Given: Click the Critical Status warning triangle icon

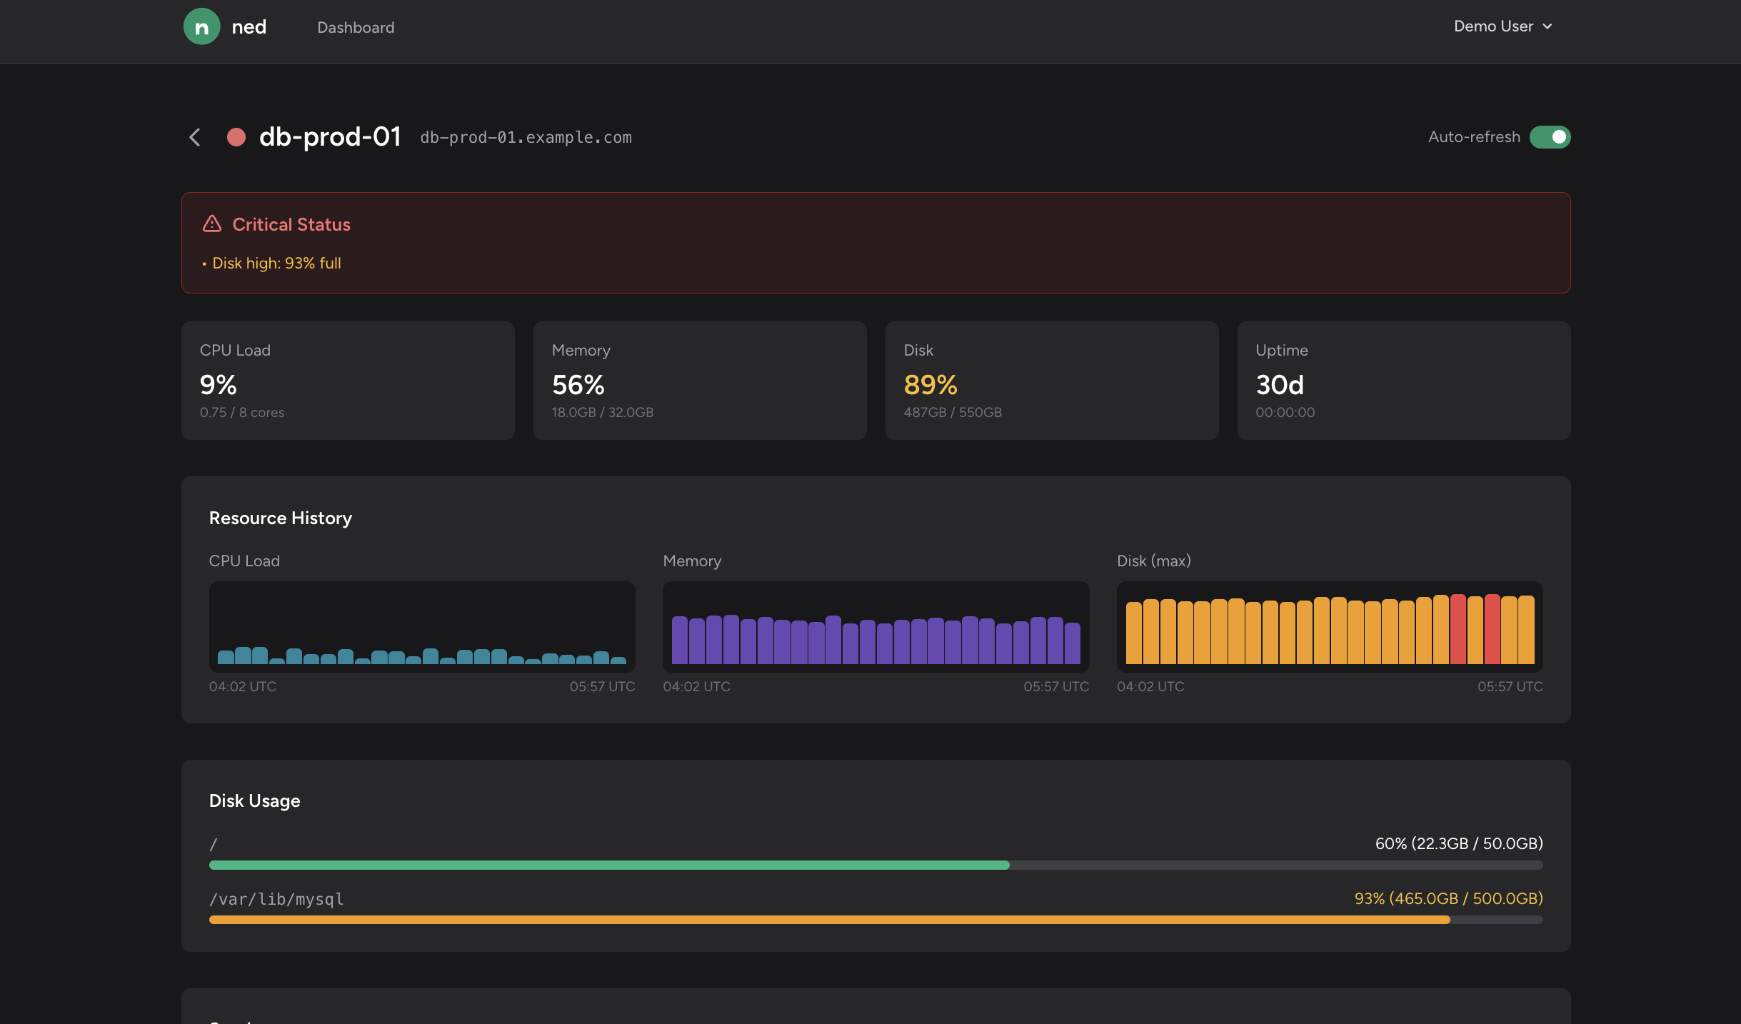Looking at the screenshot, I should (212, 224).
